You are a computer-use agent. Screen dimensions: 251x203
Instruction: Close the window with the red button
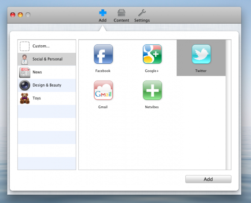coord(13,14)
